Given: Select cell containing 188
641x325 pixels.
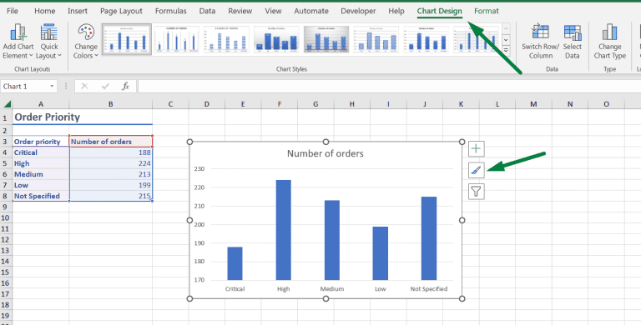Looking at the screenshot, I should pos(111,152).
